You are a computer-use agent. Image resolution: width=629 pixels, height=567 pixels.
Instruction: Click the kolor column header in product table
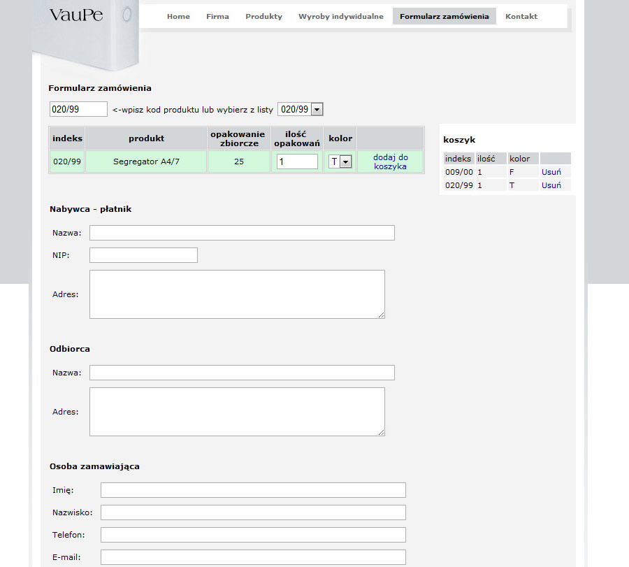point(340,139)
